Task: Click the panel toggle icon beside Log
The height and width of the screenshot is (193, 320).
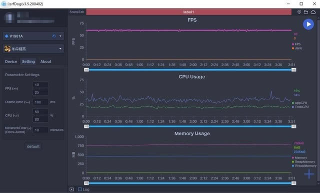Action: (71, 189)
